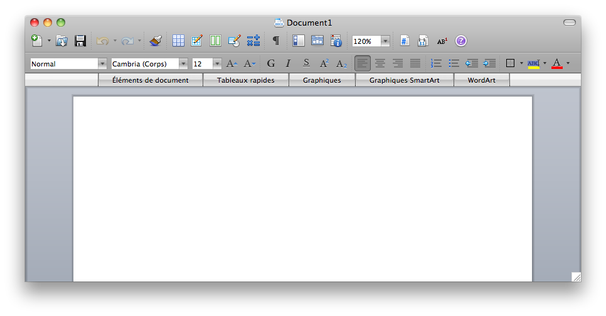Expand the font name dropdown arrow

tap(183, 64)
